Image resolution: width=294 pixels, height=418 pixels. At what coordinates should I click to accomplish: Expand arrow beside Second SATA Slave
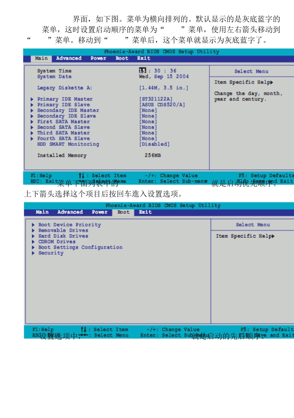point(32,127)
